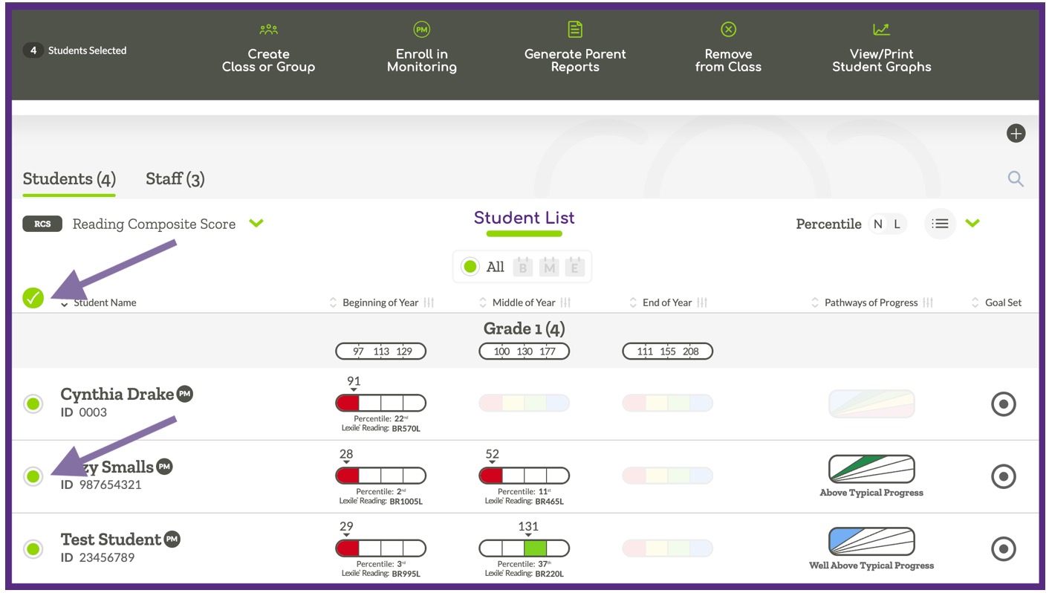Open the Create Class or Group tool
Image resolution: width=1049 pixels, height=593 pixels.
[268, 48]
